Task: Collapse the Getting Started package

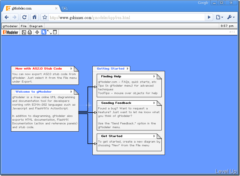Action: [x=127, y=69]
